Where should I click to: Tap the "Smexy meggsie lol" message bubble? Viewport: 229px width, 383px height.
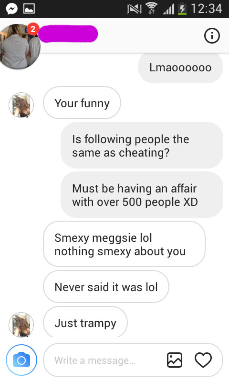[x=124, y=244]
